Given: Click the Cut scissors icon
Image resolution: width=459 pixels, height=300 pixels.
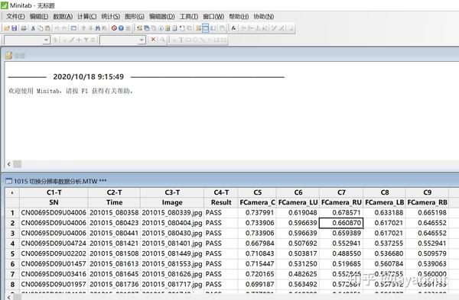Looking at the screenshot, I should (x=33, y=28).
